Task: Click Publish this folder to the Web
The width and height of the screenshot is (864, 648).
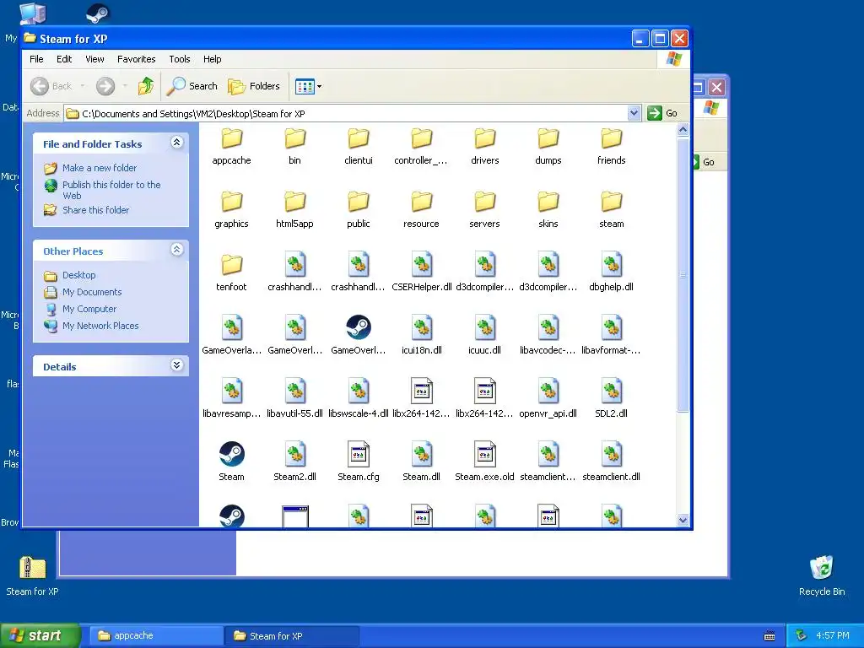Action: 111,190
